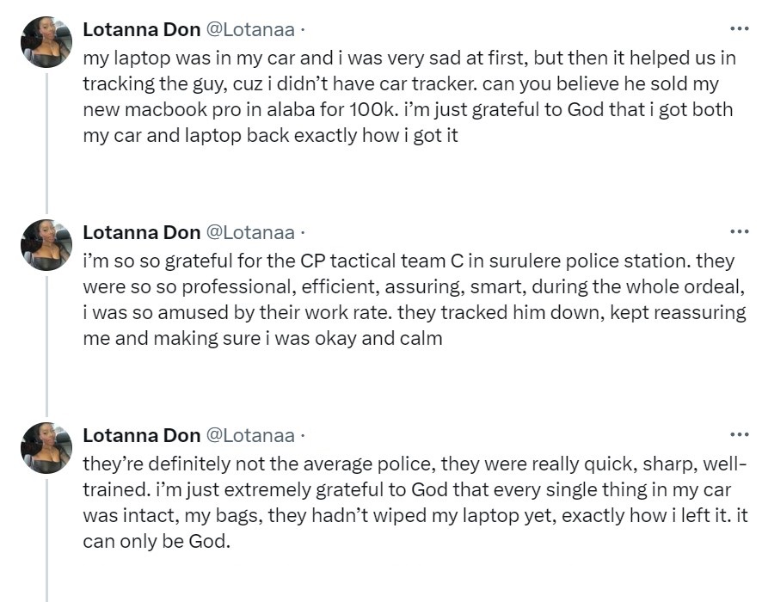Click Lotanna Don's avatar on the first tweet

[x=46, y=41]
